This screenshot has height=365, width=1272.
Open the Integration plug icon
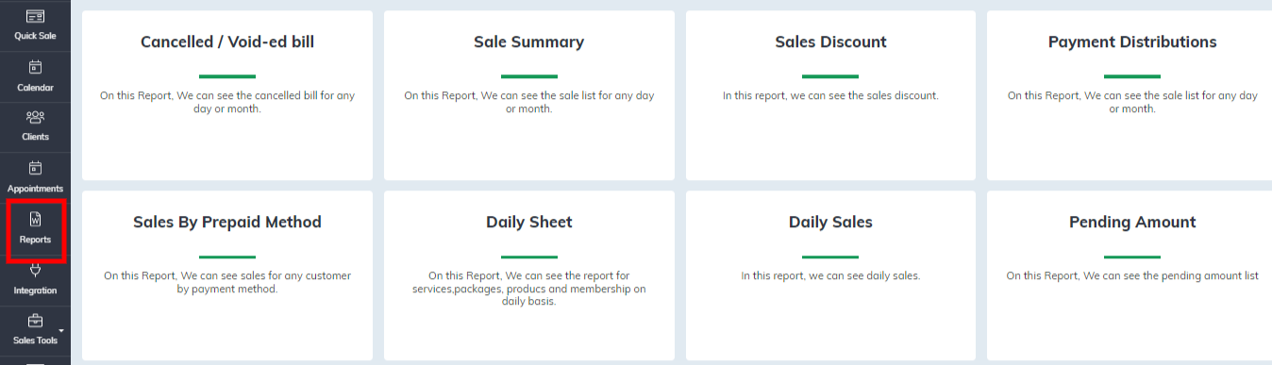(x=35, y=271)
